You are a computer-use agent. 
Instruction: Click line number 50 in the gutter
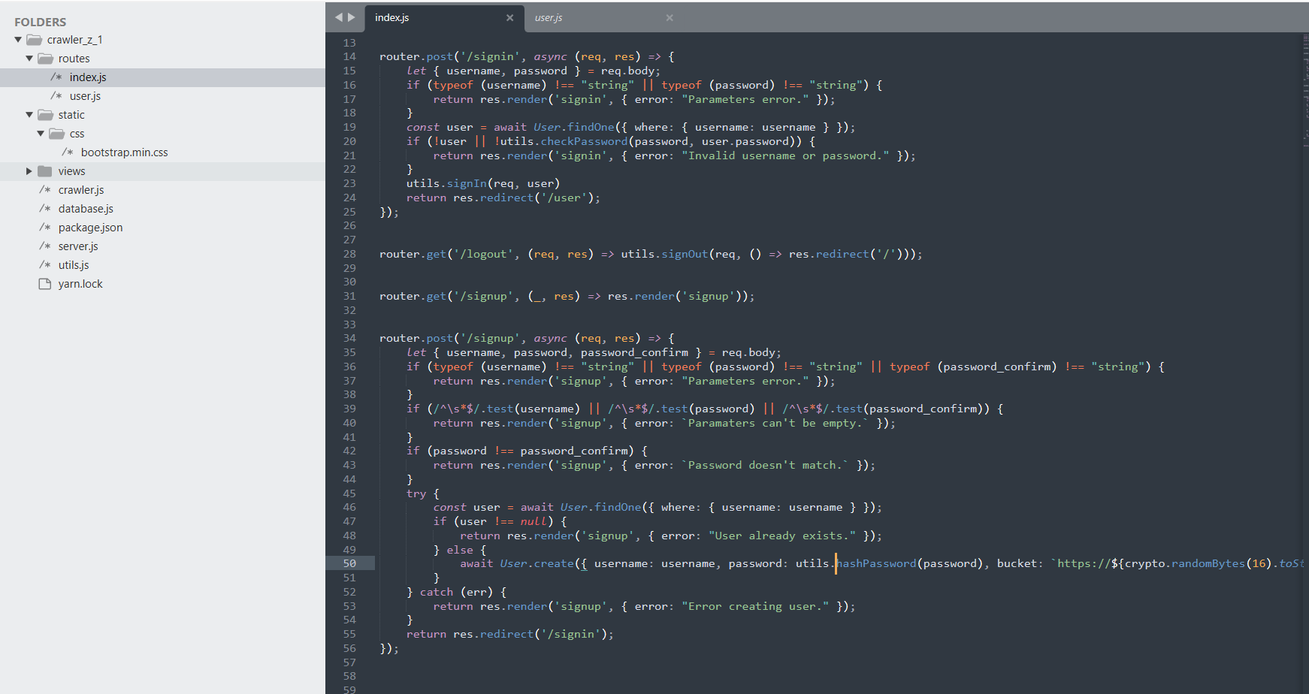[349, 563]
